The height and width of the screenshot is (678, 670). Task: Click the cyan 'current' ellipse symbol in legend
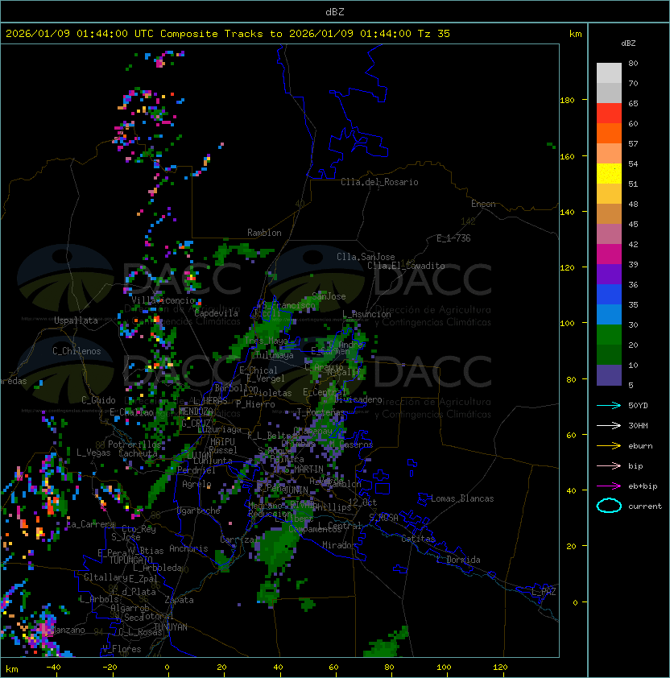tap(609, 506)
